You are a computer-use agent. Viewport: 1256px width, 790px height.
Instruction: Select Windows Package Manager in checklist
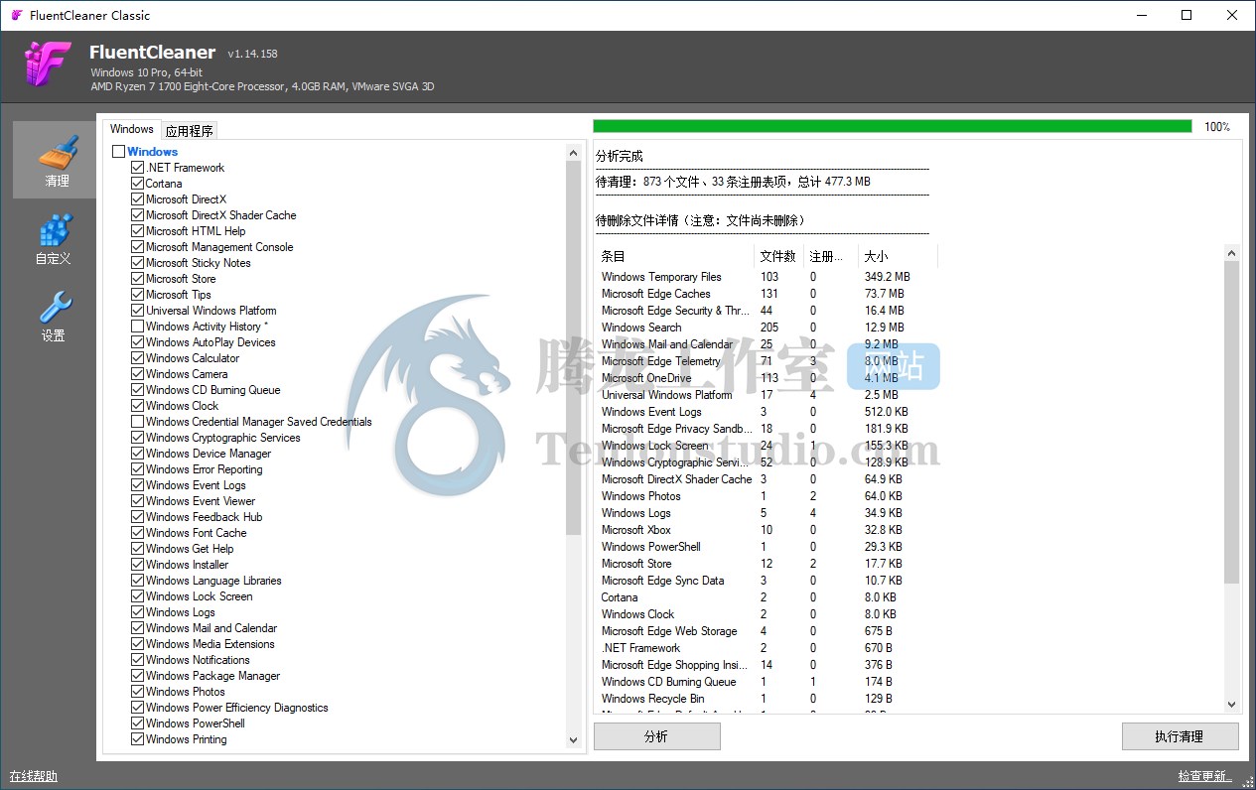tap(212, 676)
